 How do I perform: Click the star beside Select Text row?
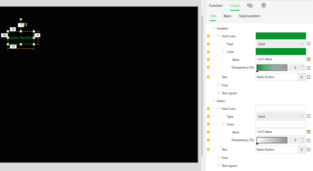tap(208, 149)
